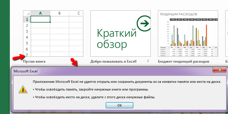Screen dimensions: 228x114
Task: Open the Тенденции расходов budget template thumbnail
Action: (188, 34)
